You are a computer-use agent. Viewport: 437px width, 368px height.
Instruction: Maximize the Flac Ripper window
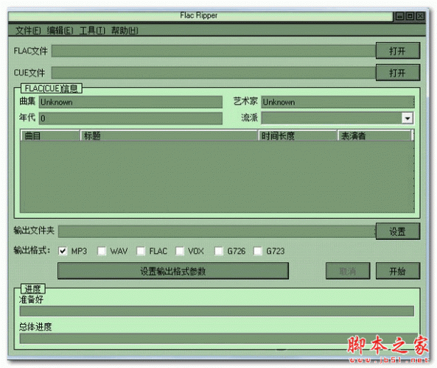[x=410, y=16]
